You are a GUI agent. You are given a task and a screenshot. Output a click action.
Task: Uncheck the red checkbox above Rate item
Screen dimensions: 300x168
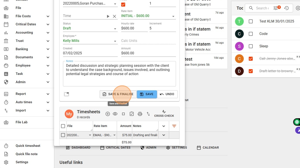(x=123, y=4)
